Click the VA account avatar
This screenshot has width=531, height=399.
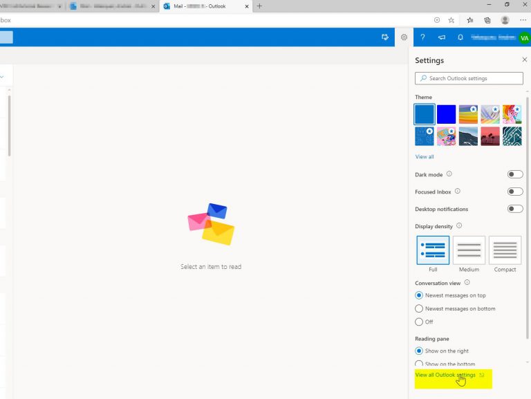coord(524,38)
